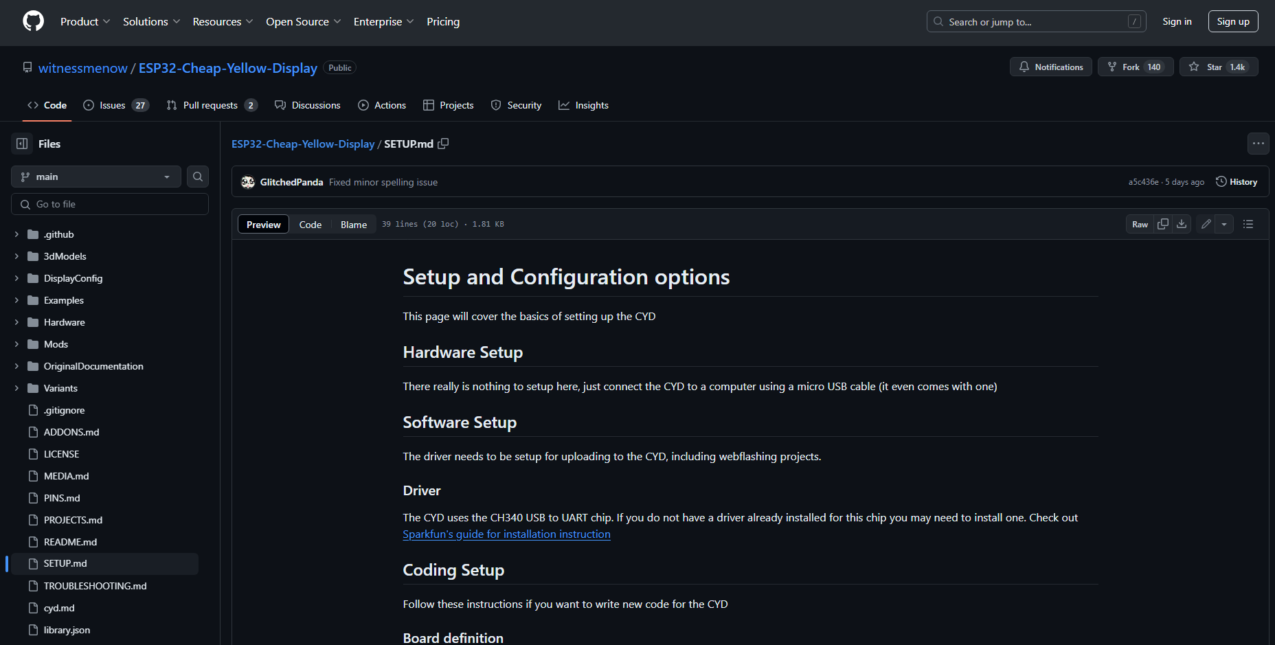Open the Security tab
The width and height of the screenshot is (1275, 645).
(x=516, y=105)
